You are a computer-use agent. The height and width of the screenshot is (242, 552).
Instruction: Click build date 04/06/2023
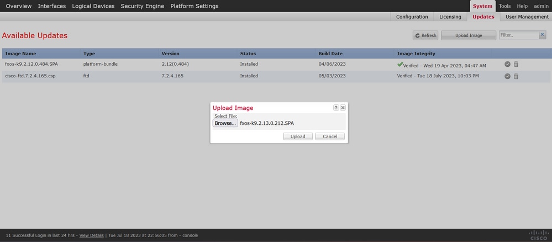332,64
